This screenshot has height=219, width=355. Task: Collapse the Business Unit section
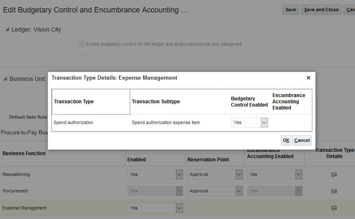pos(5,78)
